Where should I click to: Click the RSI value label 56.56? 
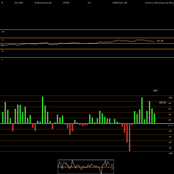(160, 41)
